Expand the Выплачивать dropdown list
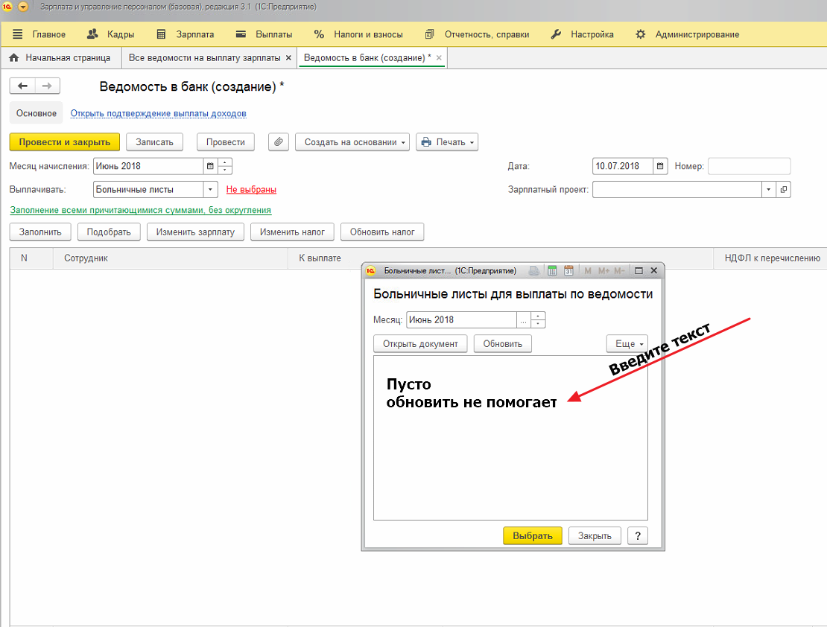Screen dimensions: 827x627 210,190
